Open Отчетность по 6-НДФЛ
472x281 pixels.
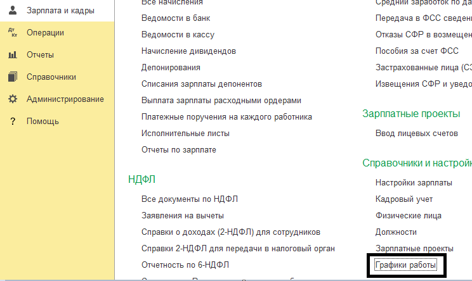pyautogui.click(x=185, y=265)
